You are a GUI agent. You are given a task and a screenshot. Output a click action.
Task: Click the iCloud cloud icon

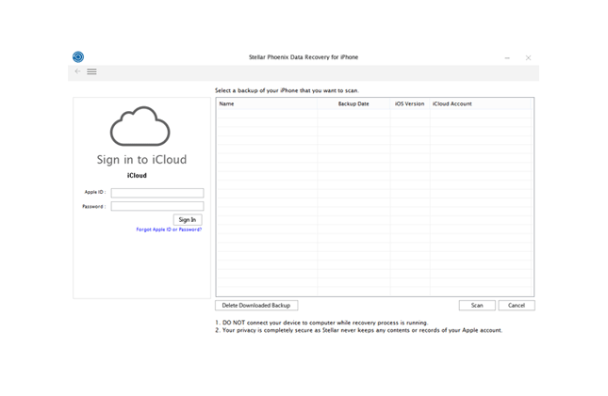coord(140,126)
